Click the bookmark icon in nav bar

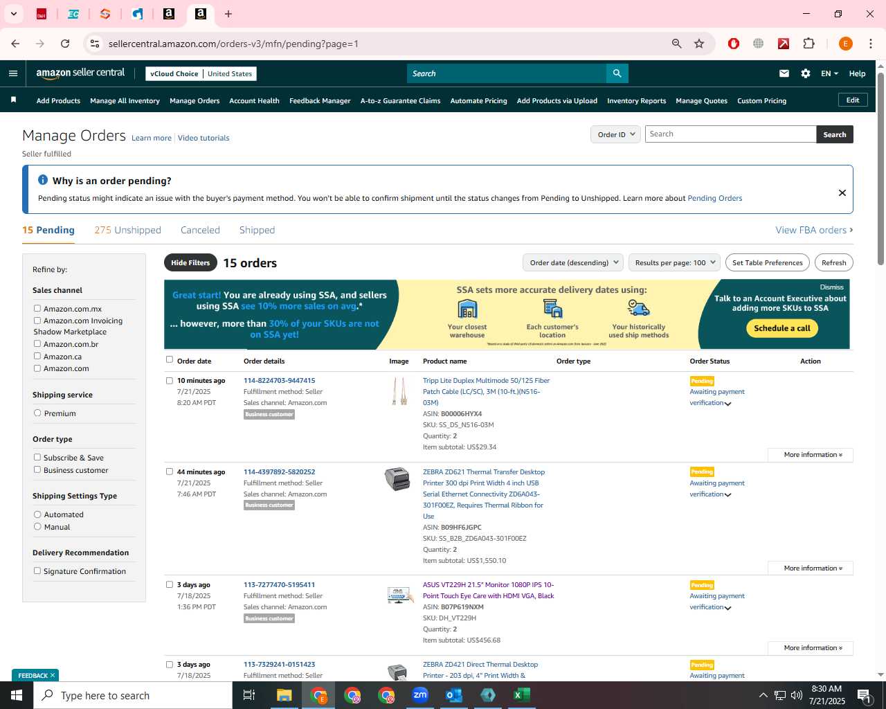point(13,100)
